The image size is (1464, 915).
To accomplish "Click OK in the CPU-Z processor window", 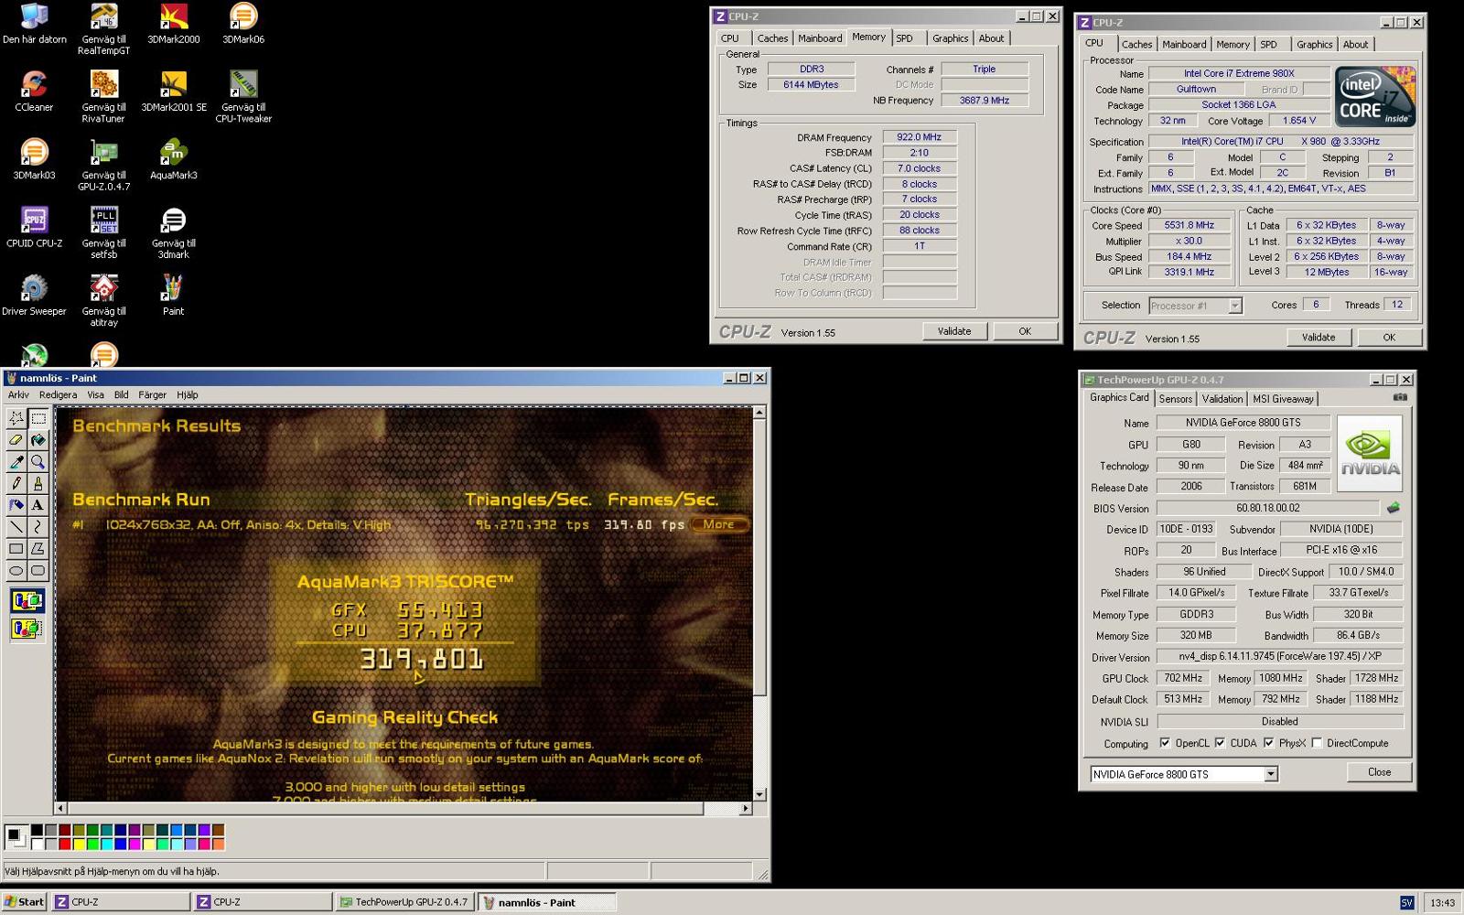I will point(1389,338).
